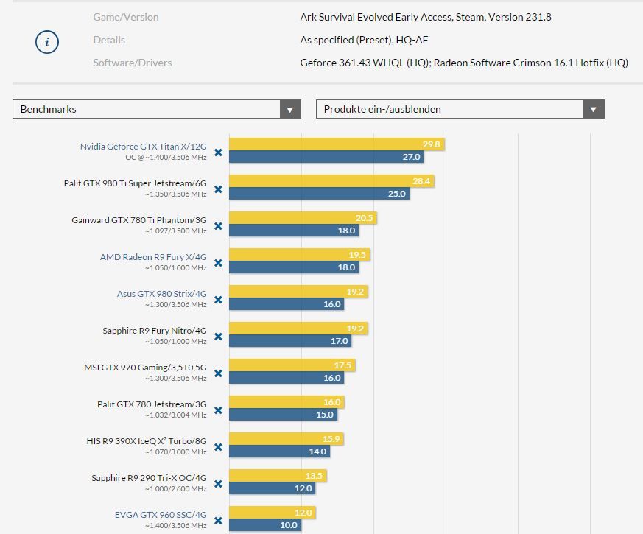
Task: Click Titan X yellow bar showing 29.8
Action: point(337,144)
